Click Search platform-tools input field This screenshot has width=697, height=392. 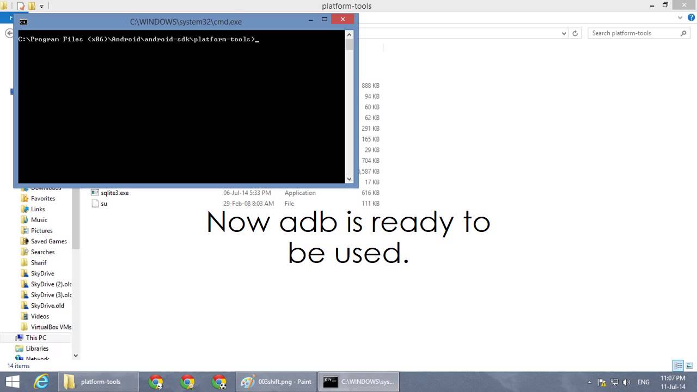(x=634, y=33)
